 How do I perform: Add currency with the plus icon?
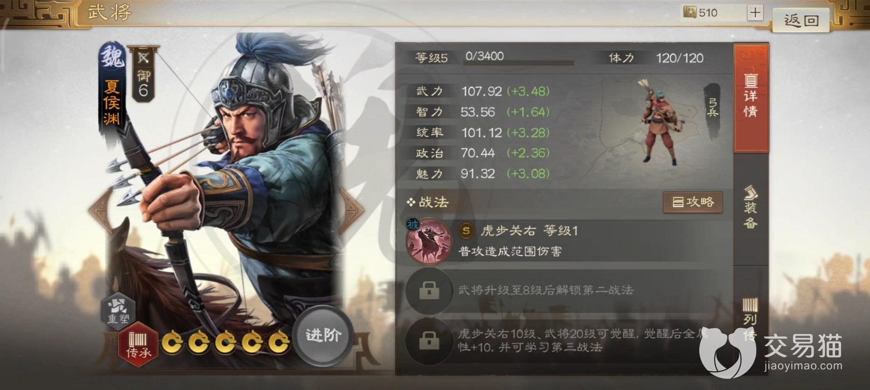tap(755, 13)
